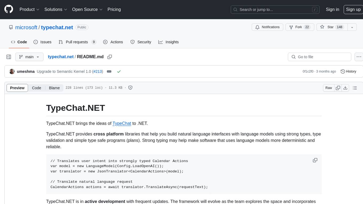Click the '228 lines (173 loc)' file info
363x204 pixels.
pyautogui.click(x=84, y=88)
